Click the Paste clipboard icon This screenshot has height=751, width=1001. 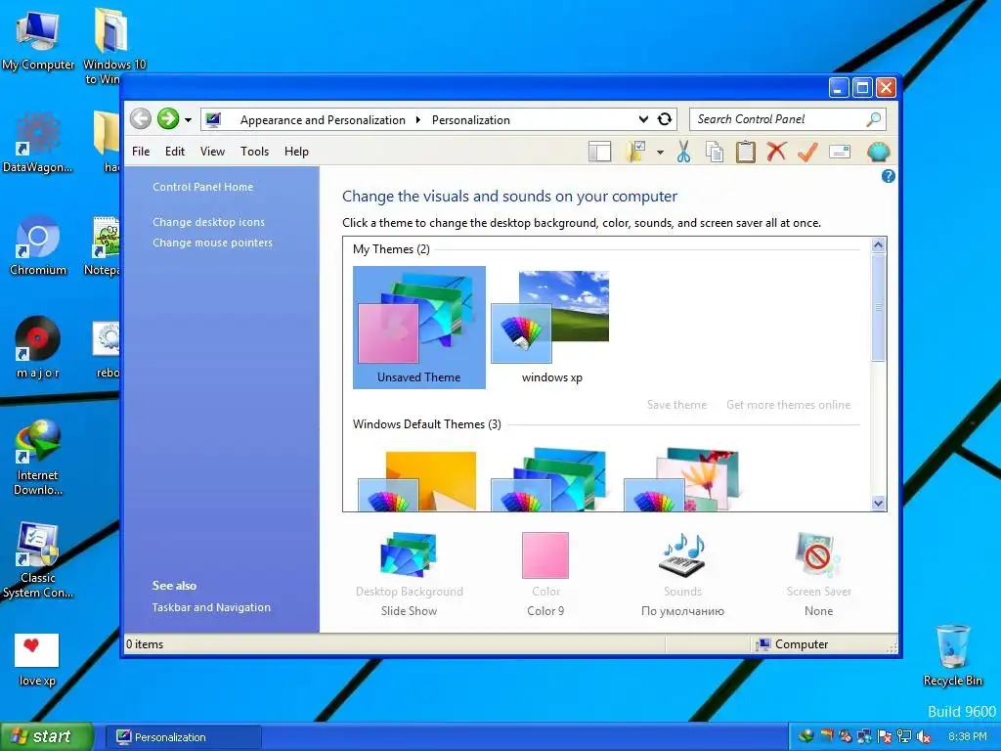[745, 152]
